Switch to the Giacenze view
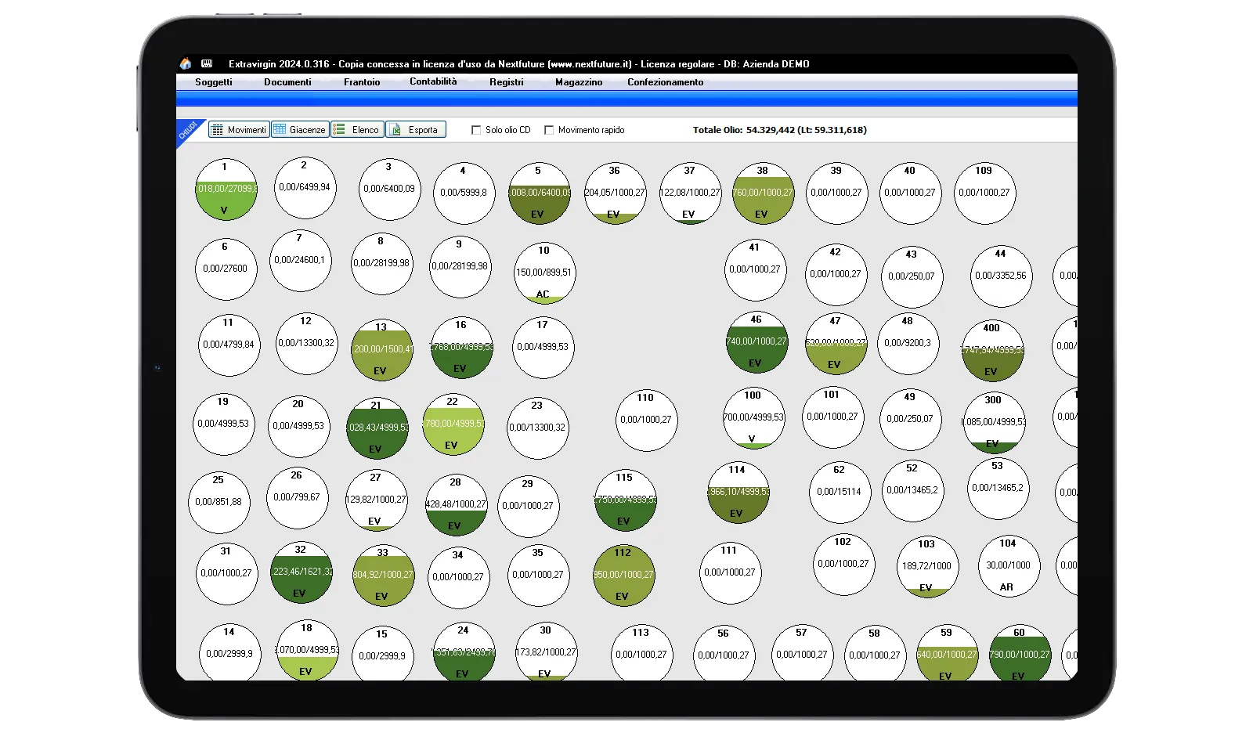This screenshot has width=1253, height=740. (x=300, y=130)
